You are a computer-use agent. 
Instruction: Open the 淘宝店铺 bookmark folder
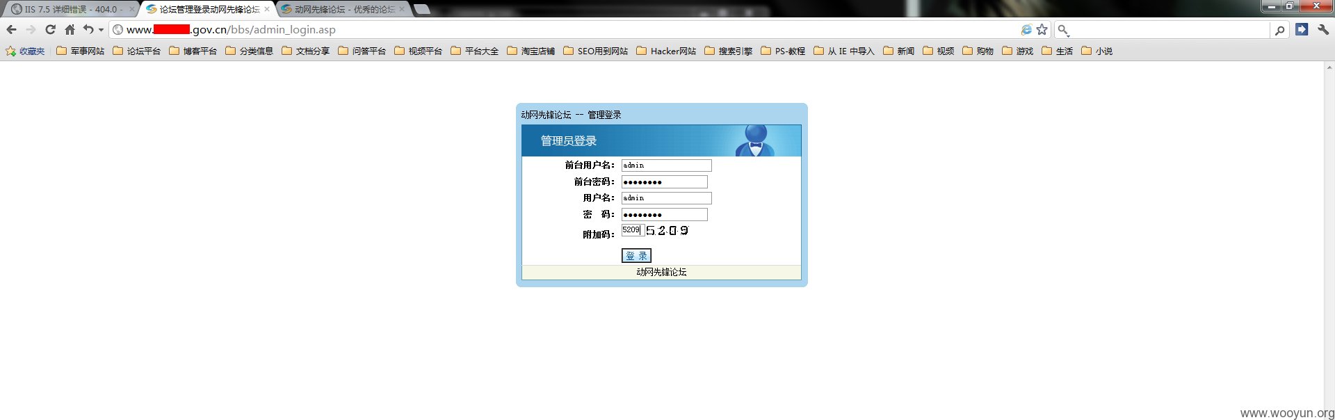tap(531, 51)
